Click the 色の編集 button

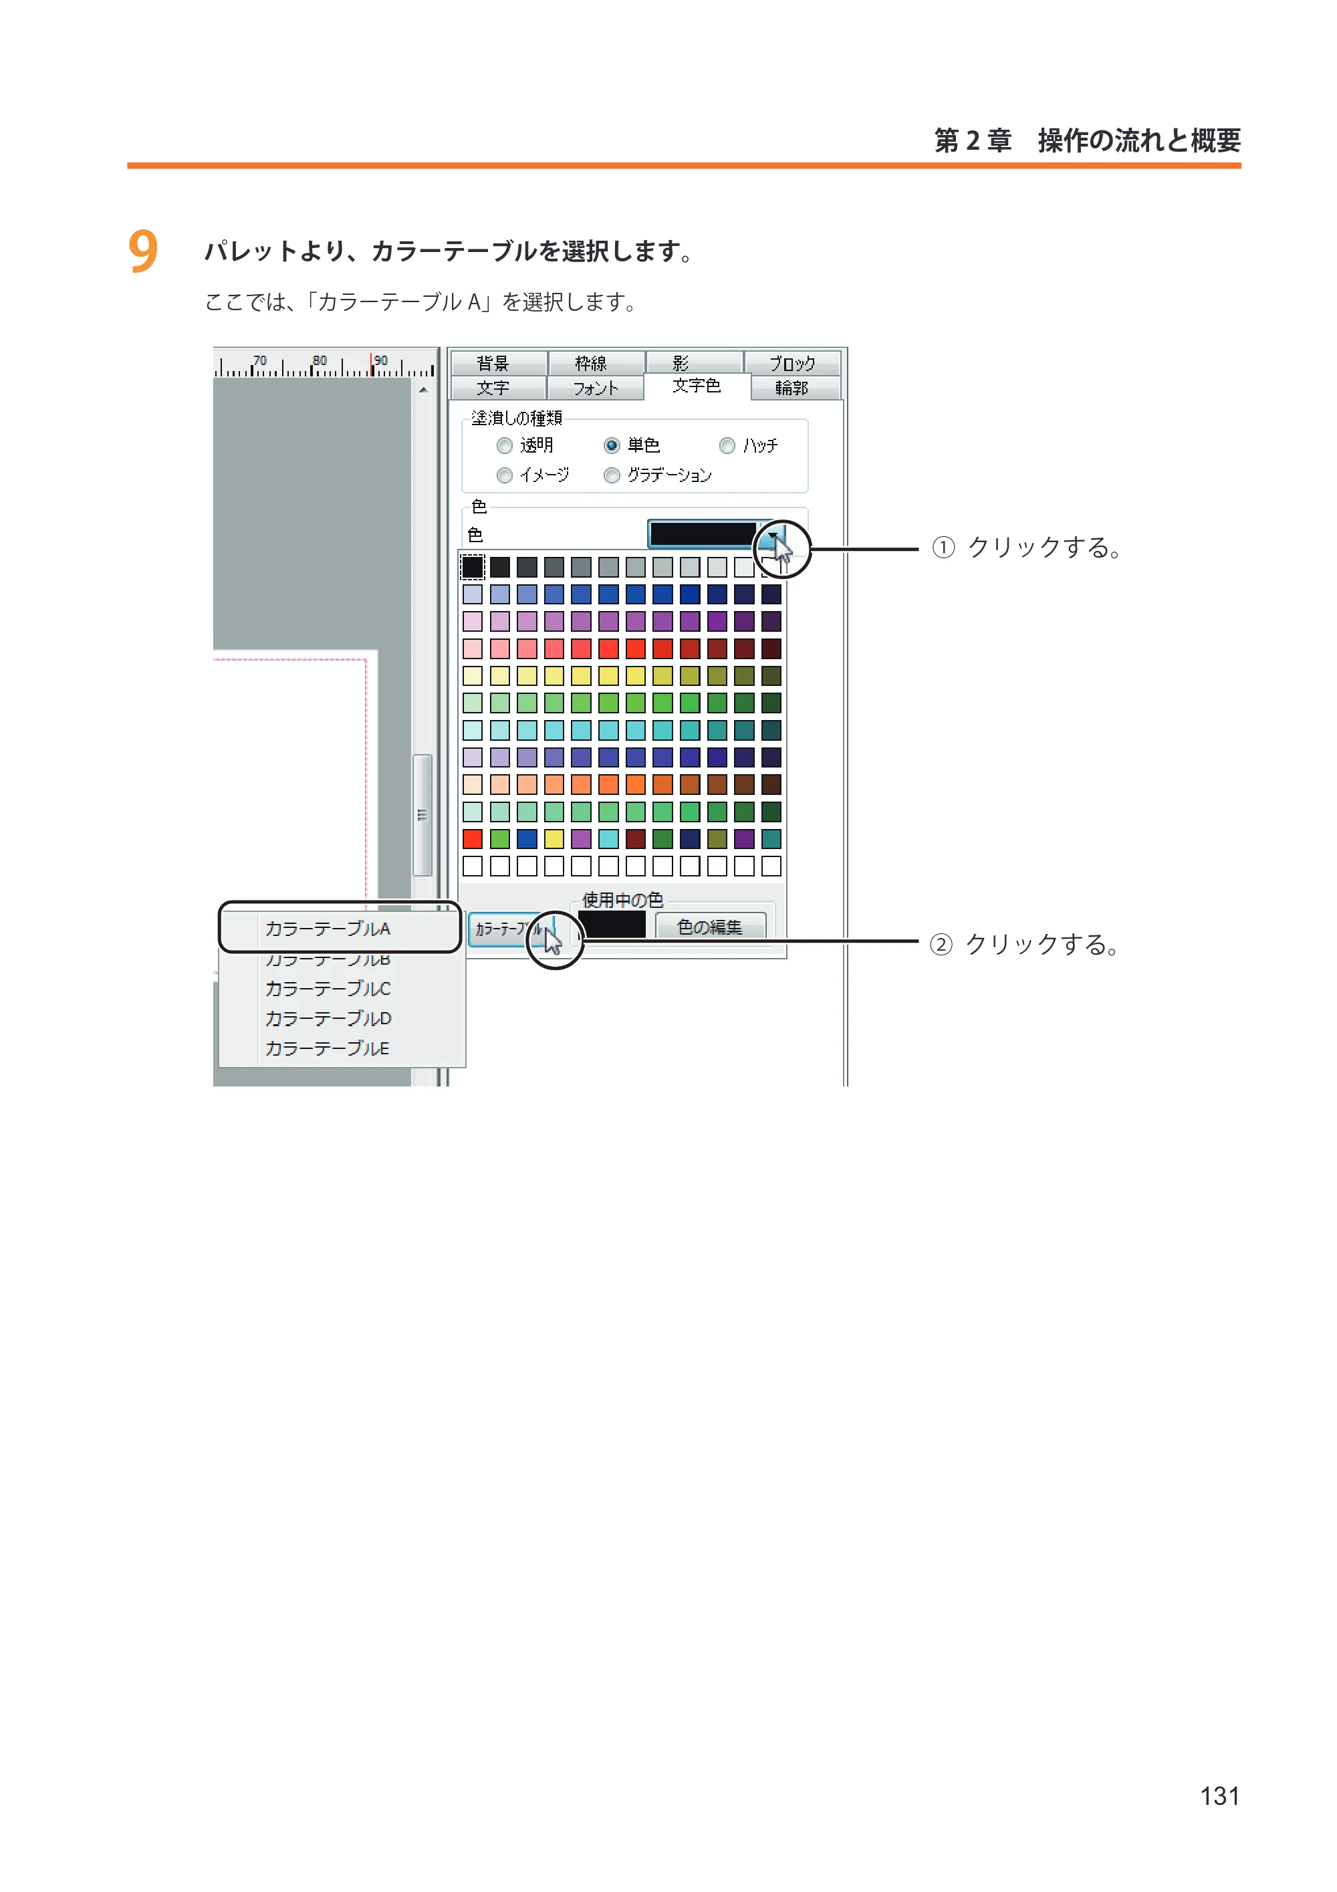[710, 927]
